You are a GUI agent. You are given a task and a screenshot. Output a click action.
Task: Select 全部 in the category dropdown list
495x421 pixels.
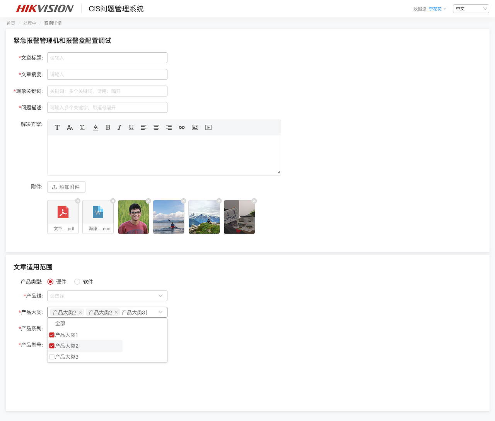click(60, 323)
